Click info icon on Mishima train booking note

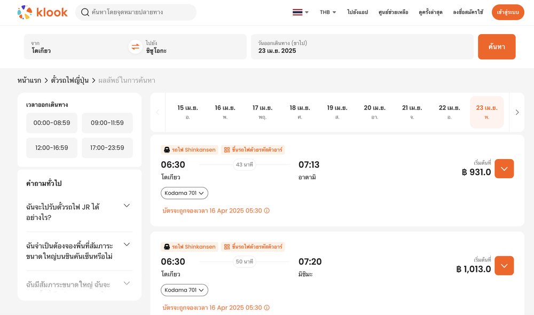pos(267,308)
